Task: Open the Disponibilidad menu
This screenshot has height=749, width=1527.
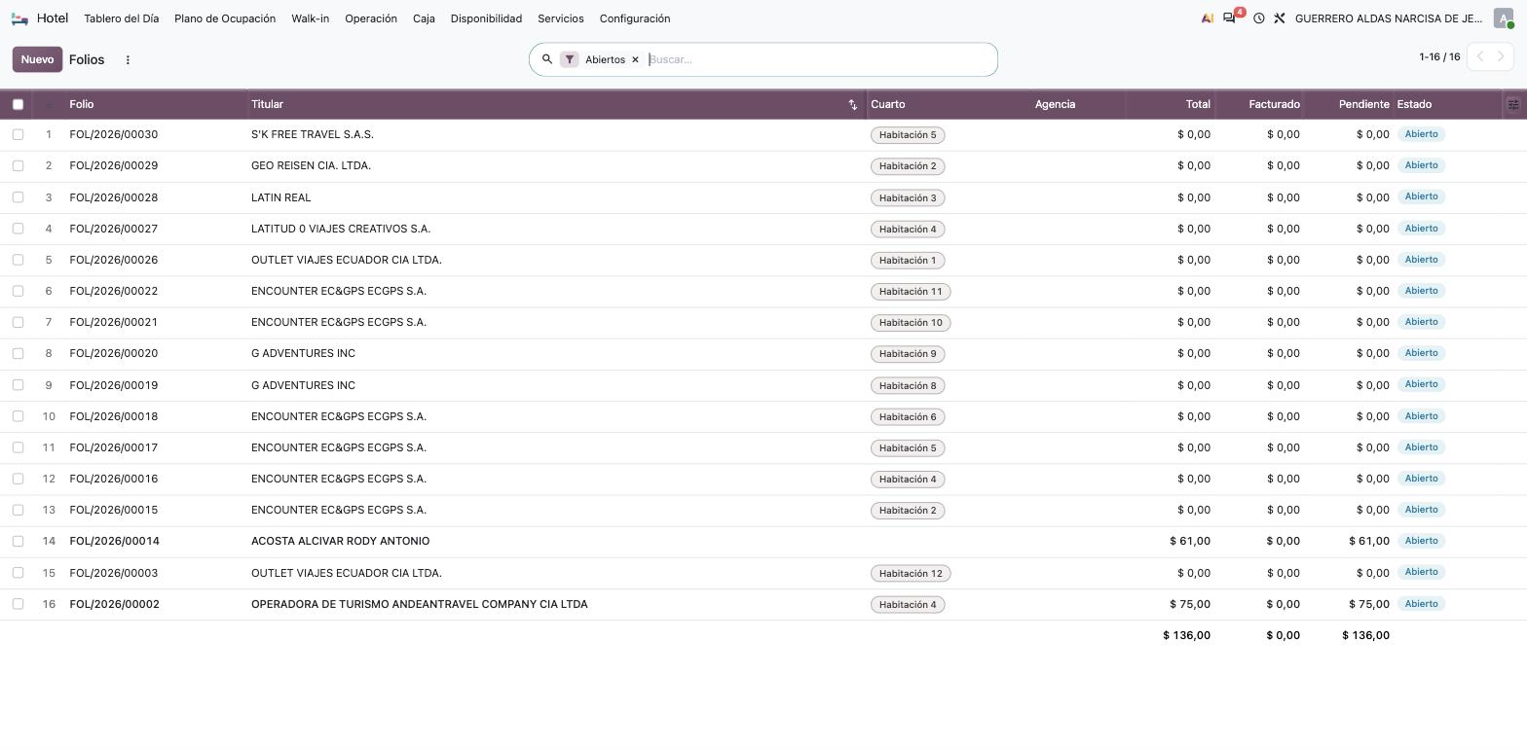Action: point(486,18)
